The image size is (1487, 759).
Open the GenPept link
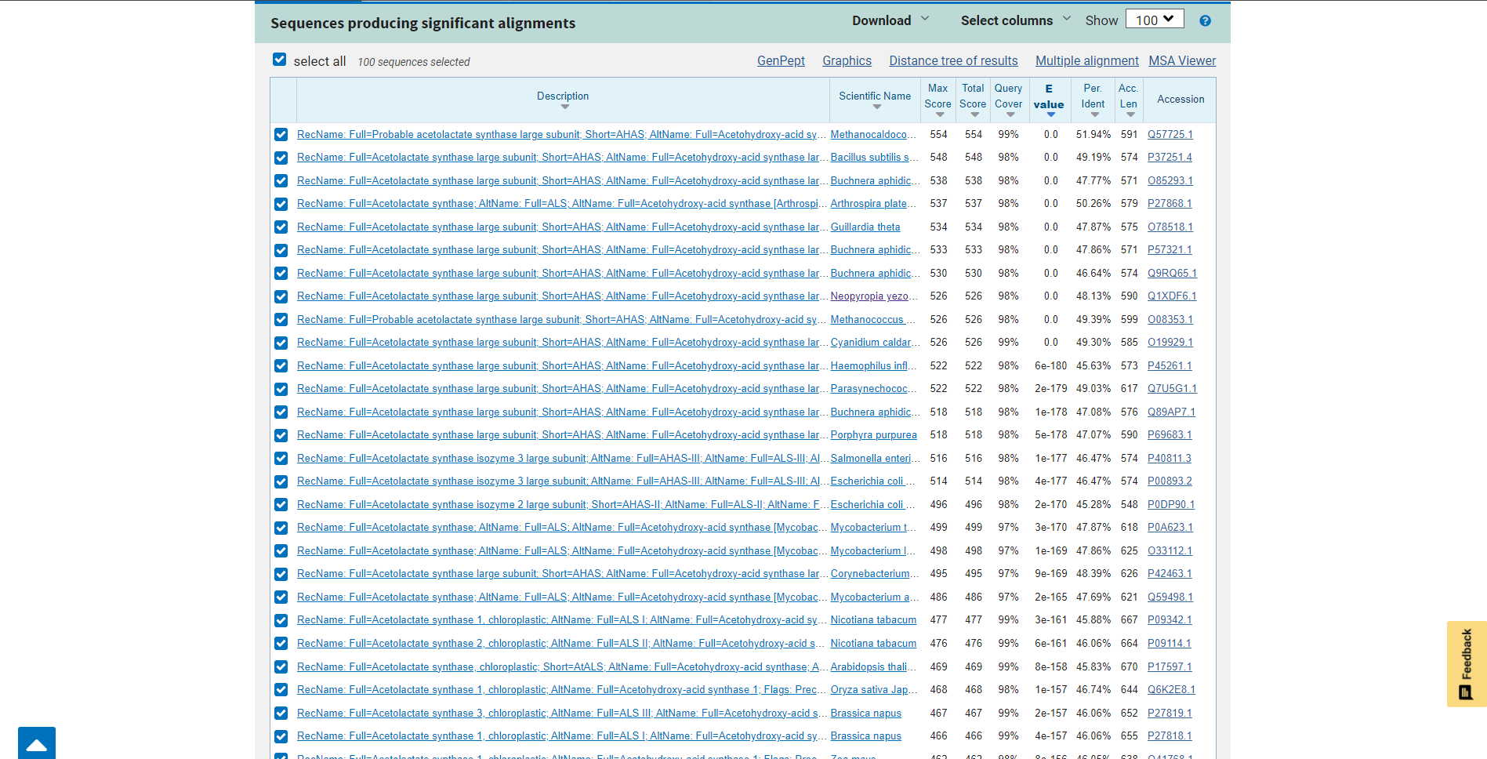click(x=781, y=60)
